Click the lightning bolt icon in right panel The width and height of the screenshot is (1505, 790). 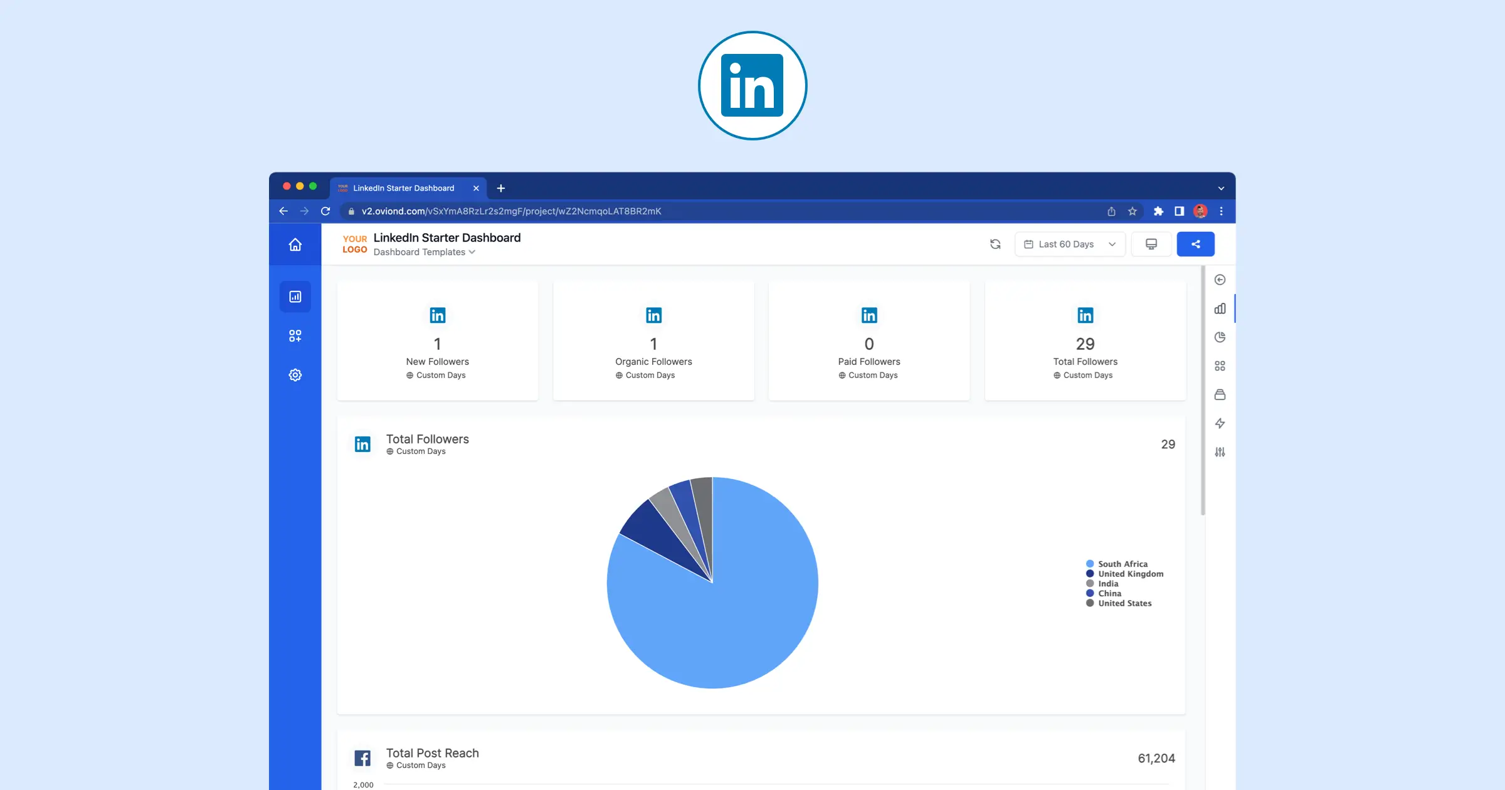[1220, 423]
